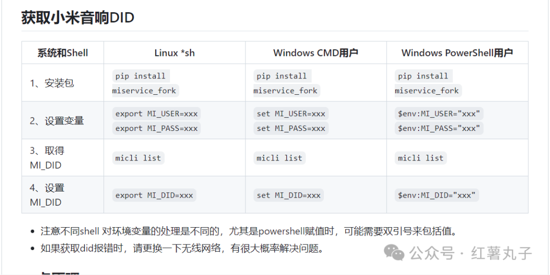
Task: Click micli list in the PowerShell column
Action: [x=421, y=158]
